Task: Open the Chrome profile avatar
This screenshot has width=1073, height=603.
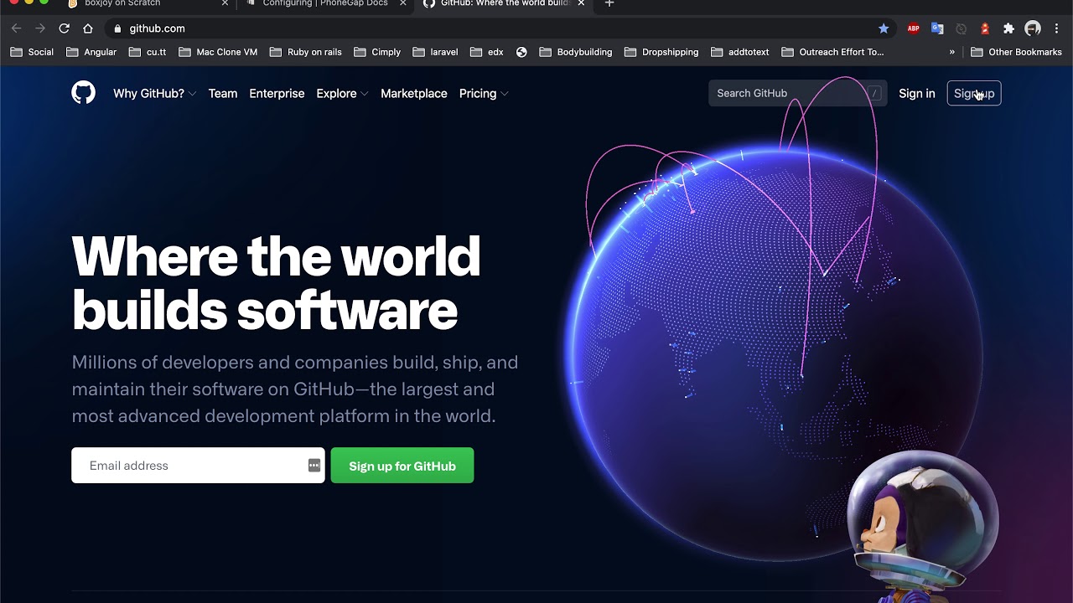Action: point(1033,28)
